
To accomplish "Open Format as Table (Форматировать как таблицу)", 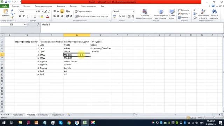I will [161, 14].
